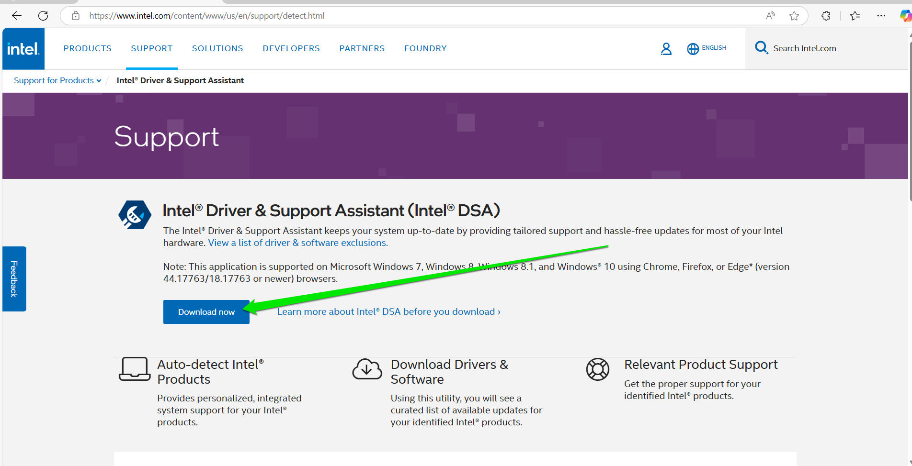Screen dimensions: 912x466
Task: Open Learn more about Intel DSA link
Action: pos(389,312)
